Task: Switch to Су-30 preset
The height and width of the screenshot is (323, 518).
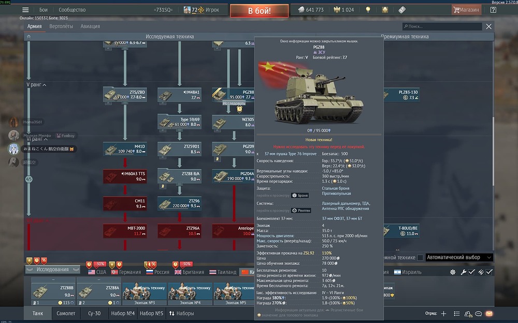Action: pos(94,313)
